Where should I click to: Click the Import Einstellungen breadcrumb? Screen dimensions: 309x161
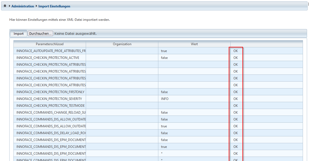(54, 6)
